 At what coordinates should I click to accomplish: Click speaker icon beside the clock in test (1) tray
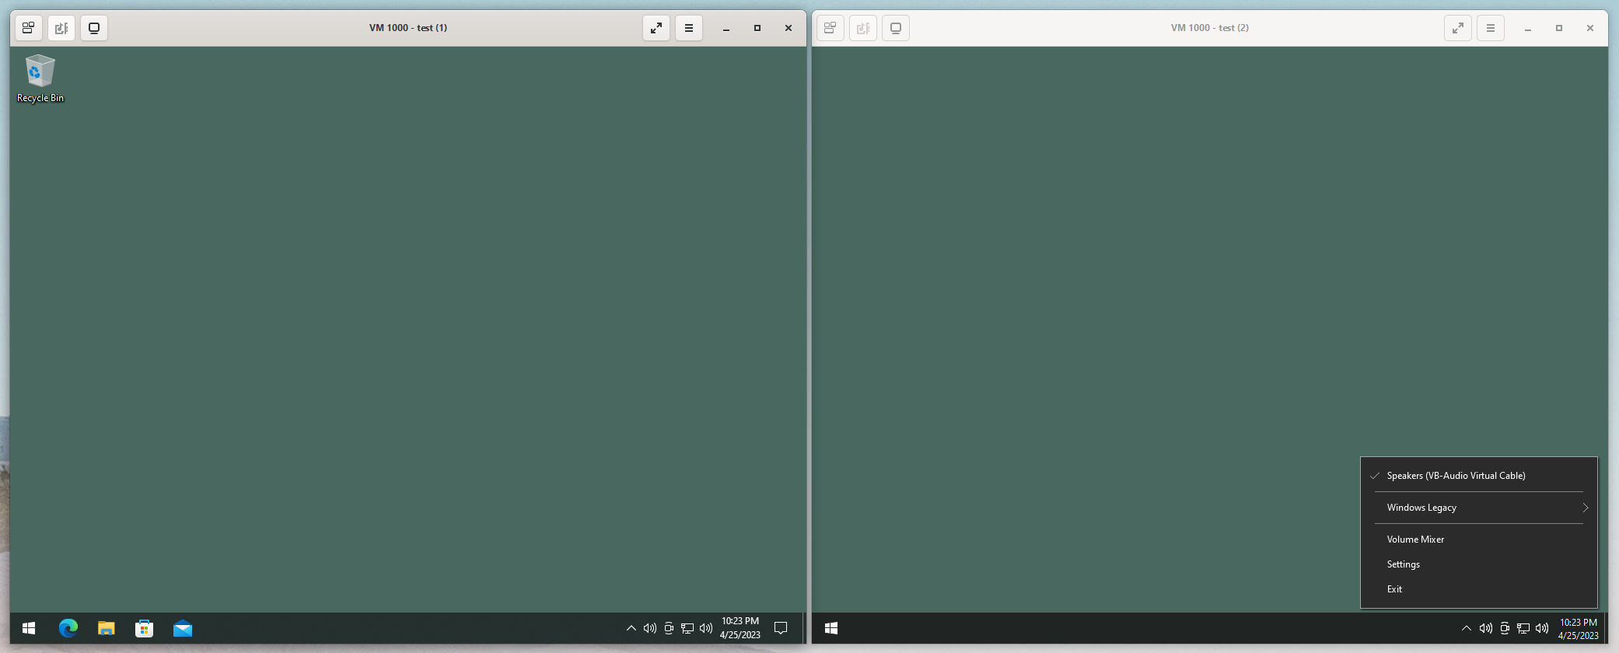pos(706,628)
